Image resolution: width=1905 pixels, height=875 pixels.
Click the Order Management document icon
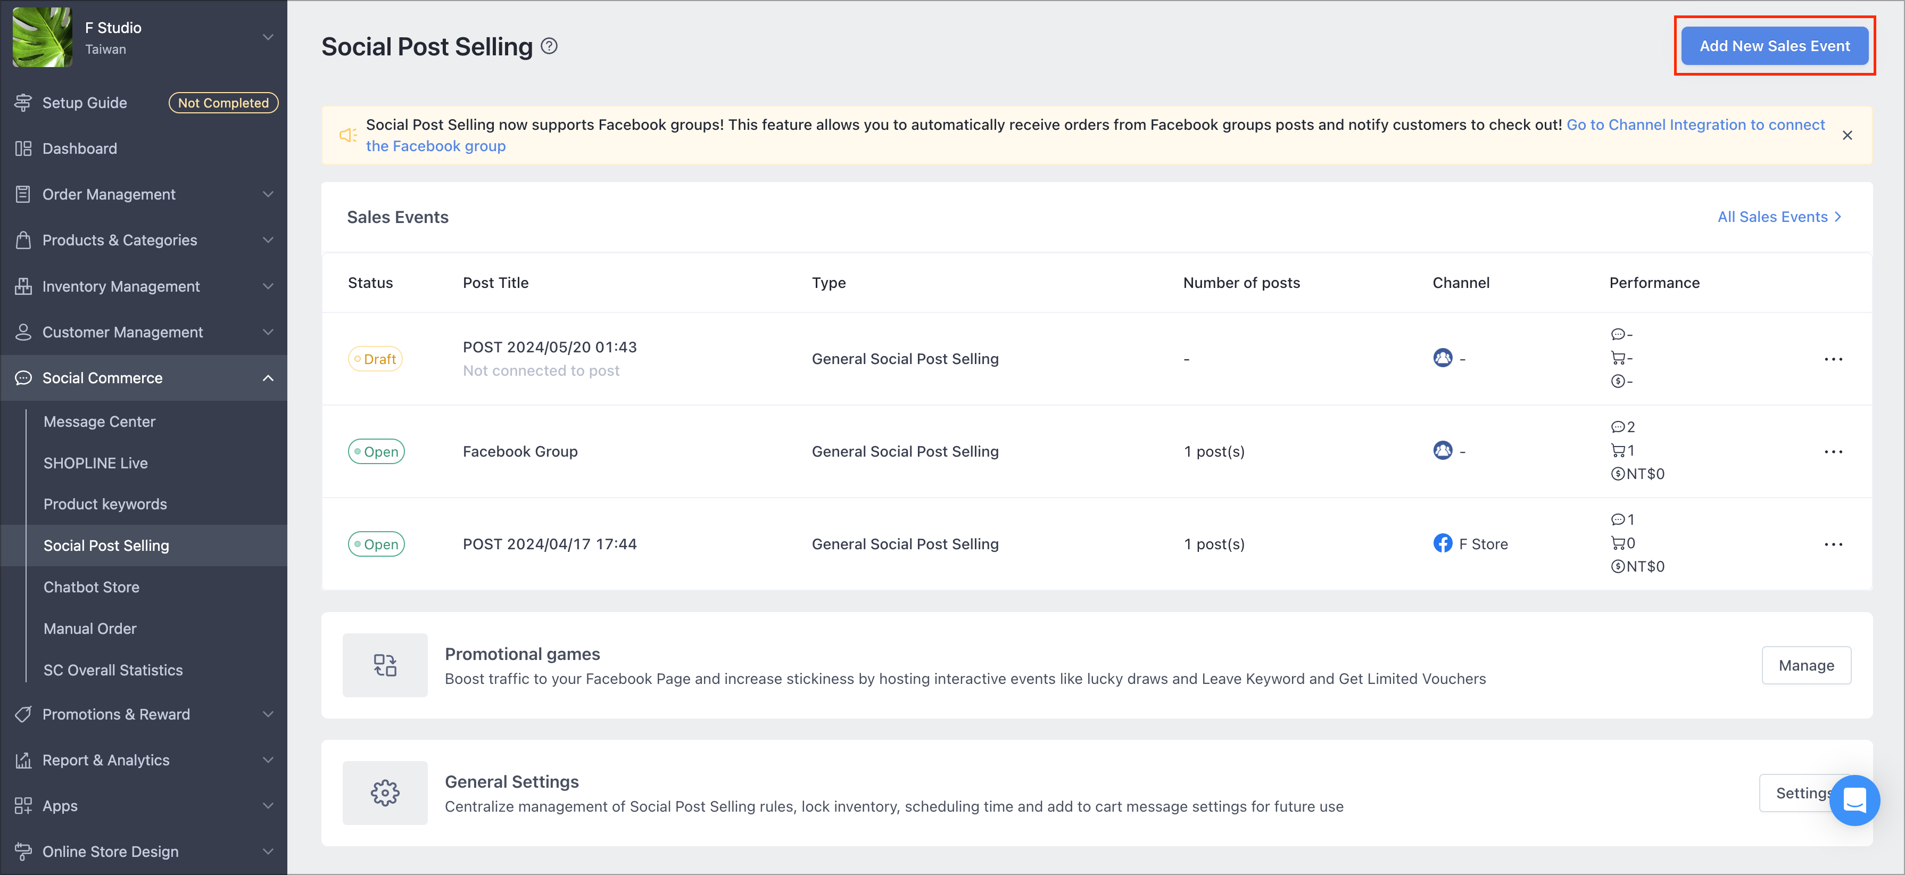pyautogui.click(x=23, y=194)
